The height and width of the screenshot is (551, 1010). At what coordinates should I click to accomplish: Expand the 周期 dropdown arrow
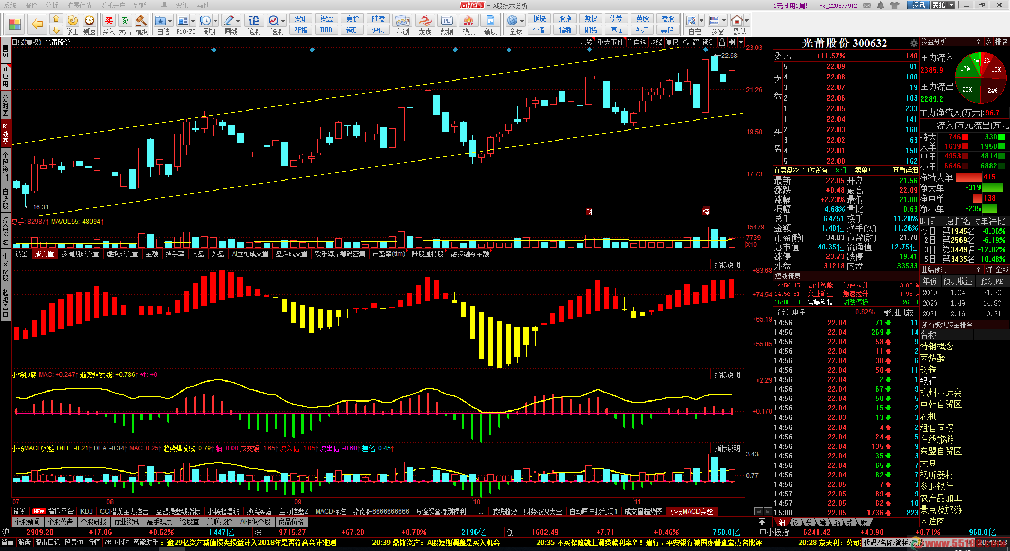click(x=215, y=21)
